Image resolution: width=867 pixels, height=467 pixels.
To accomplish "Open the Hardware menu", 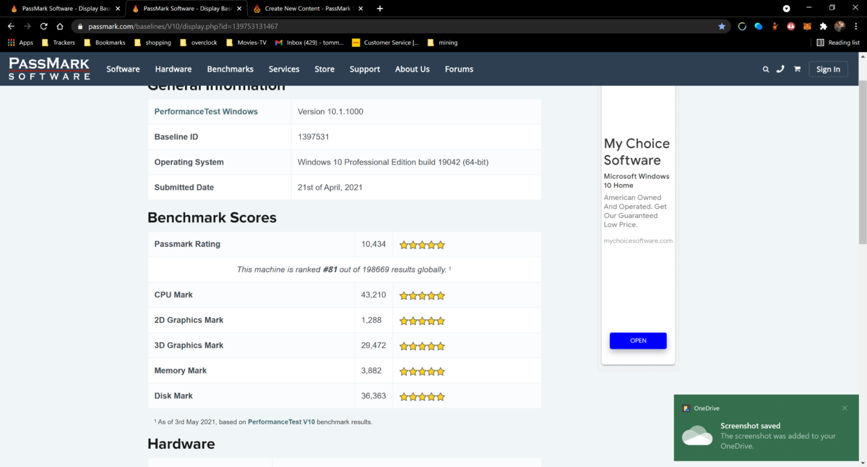I will pyautogui.click(x=173, y=69).
